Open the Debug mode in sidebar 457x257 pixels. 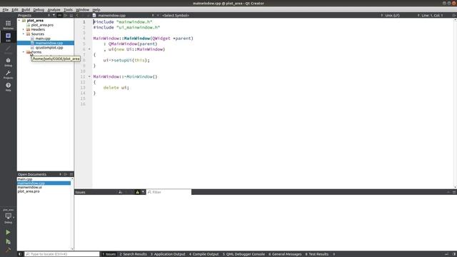pyautogui.click(x=8, y=62)
